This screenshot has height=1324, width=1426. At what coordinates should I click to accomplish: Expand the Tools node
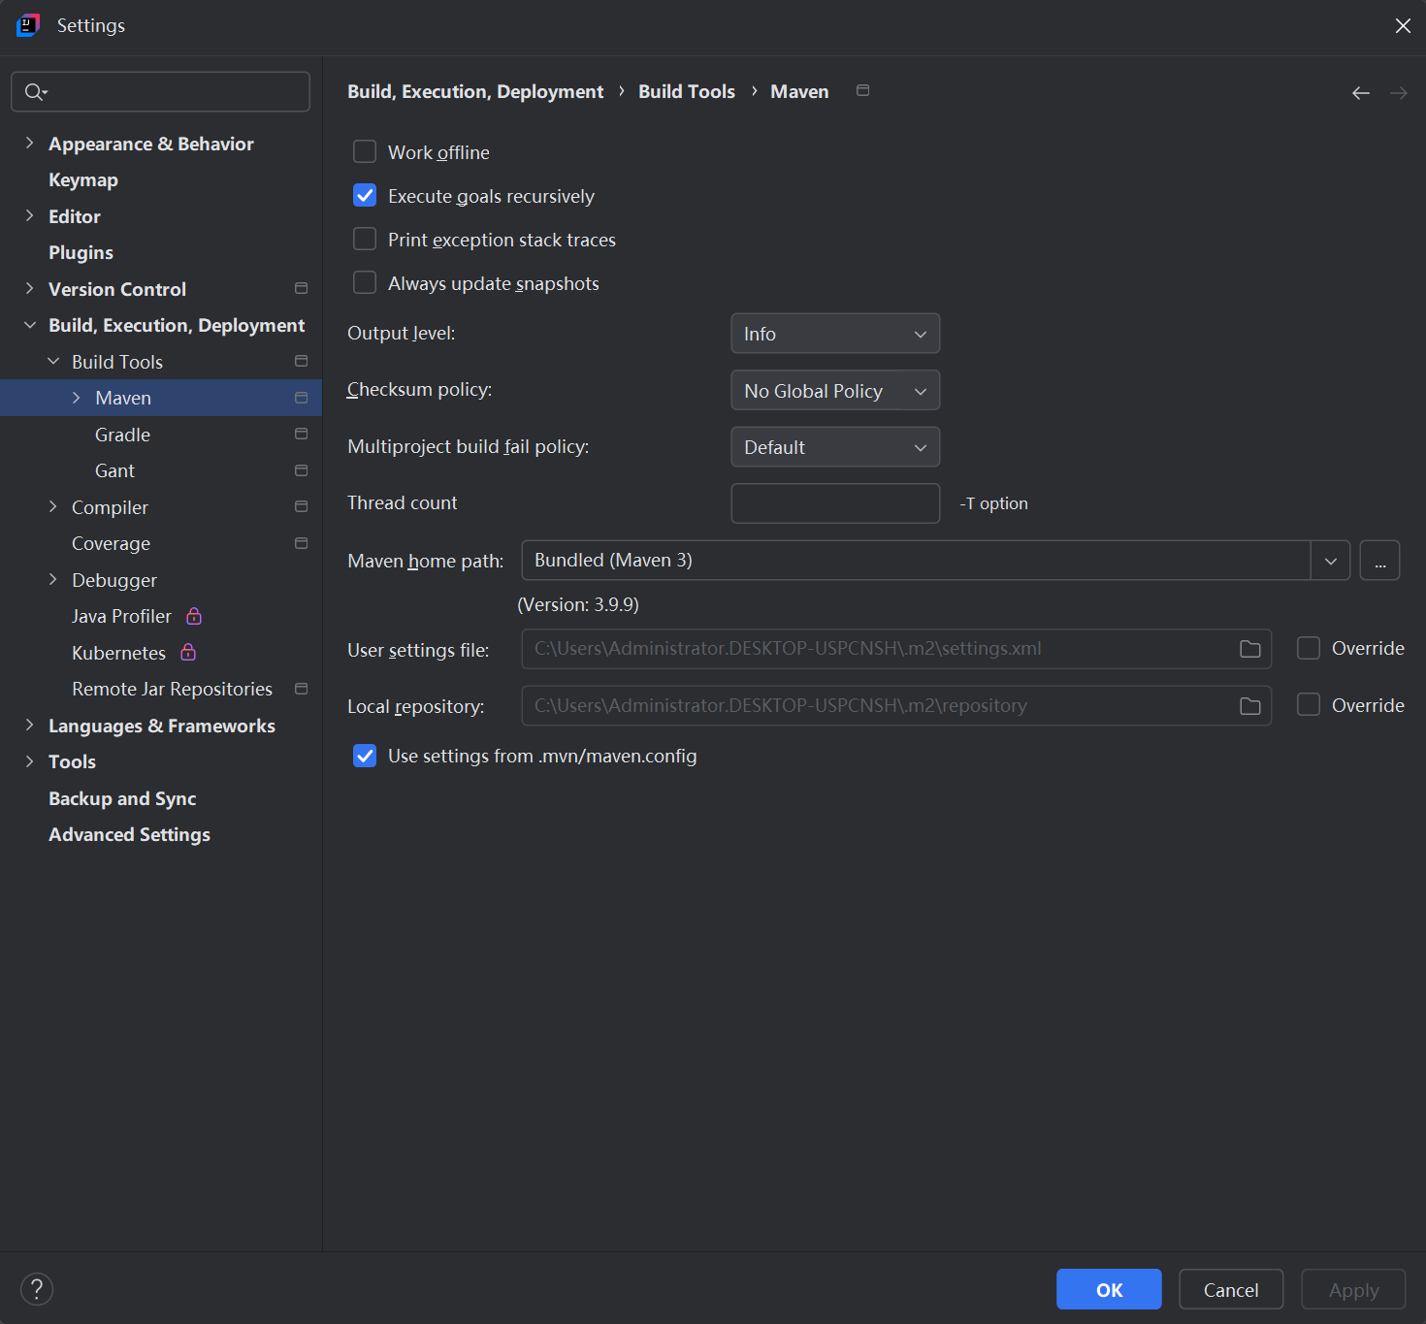tap(29, 761)
